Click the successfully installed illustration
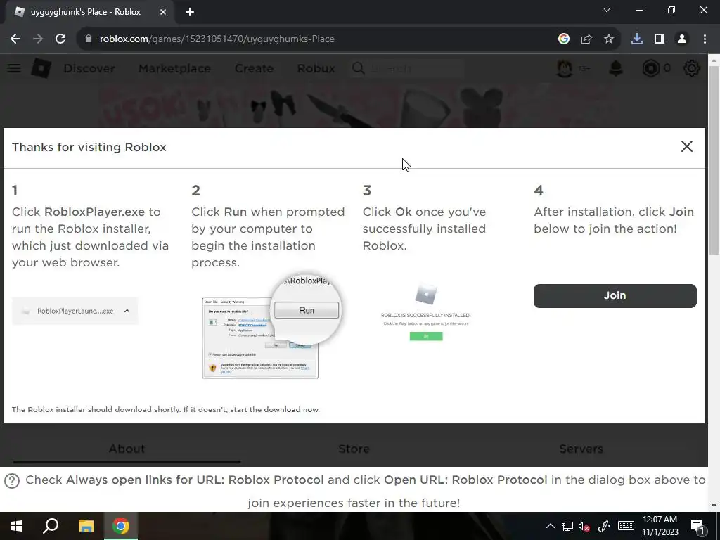The height and width of the screenshot is (540, 720). click(x=425, y=312)
